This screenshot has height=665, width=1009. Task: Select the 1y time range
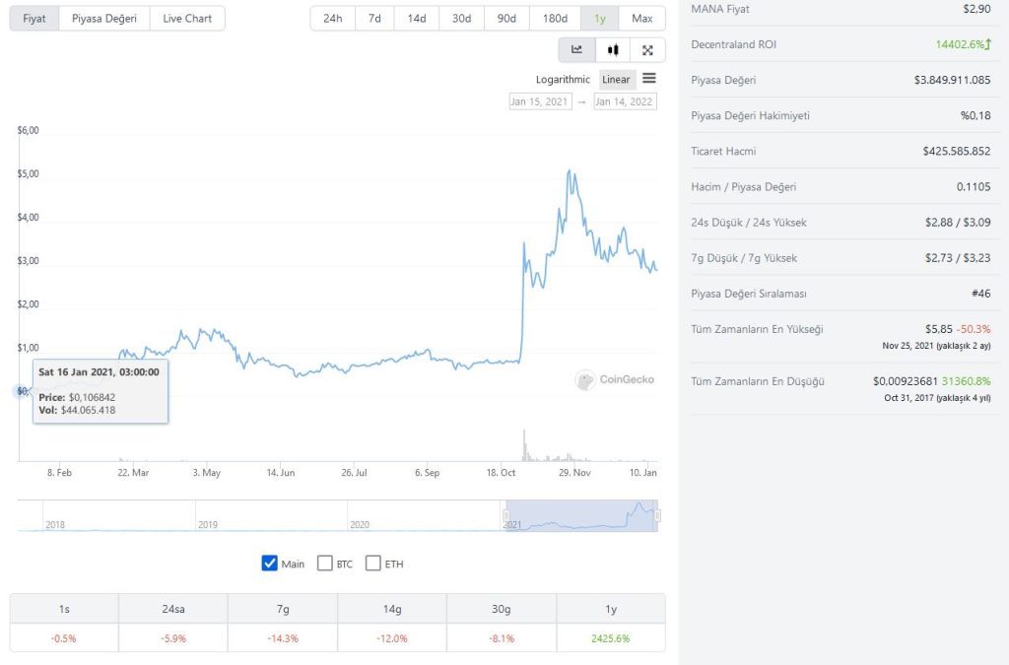coord(600,18)
